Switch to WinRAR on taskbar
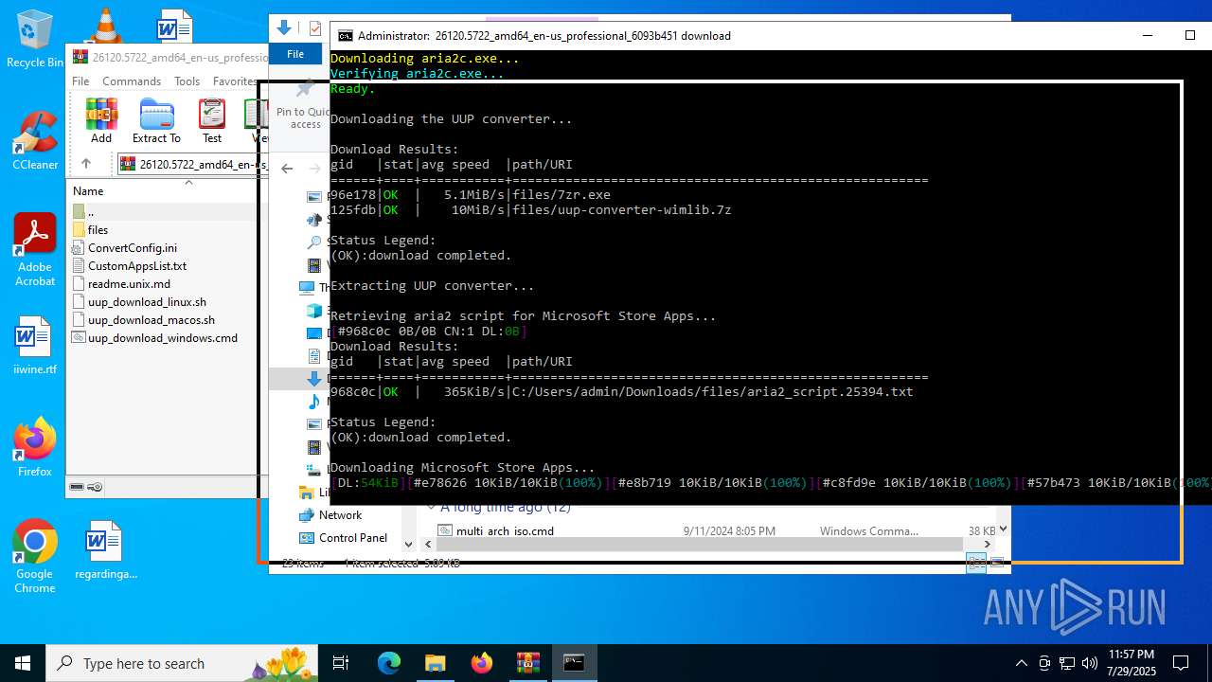 click(527, 663)
